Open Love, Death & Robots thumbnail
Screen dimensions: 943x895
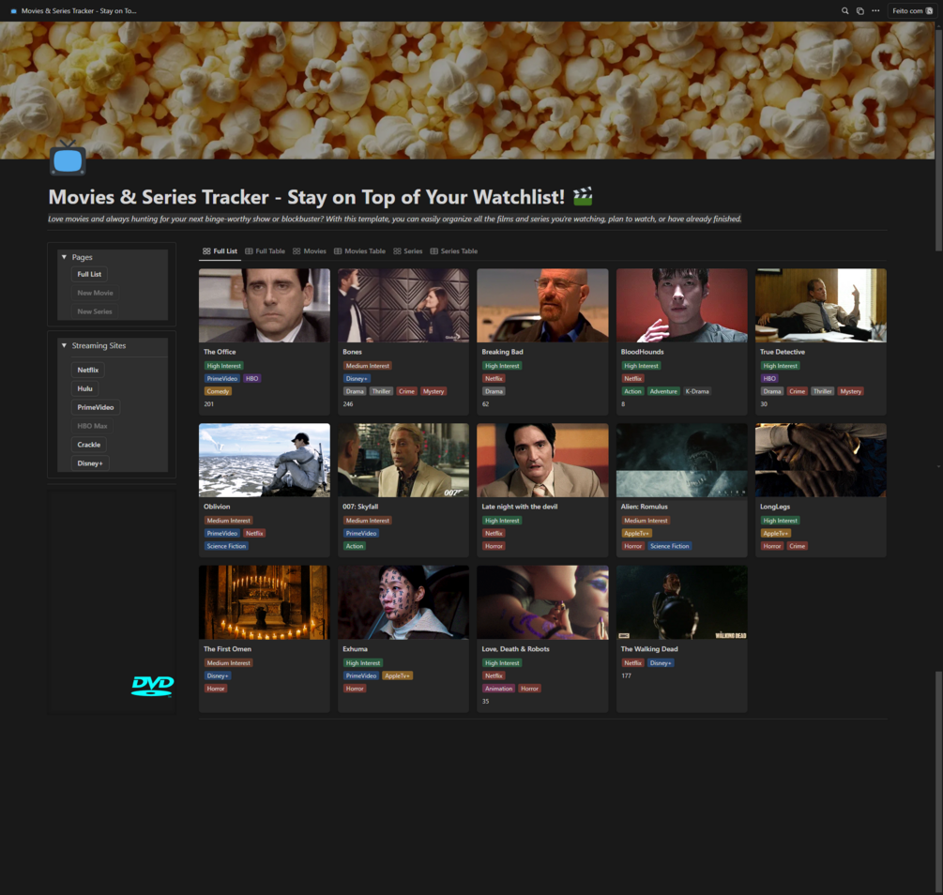pyautogui.click(x=542, y=602)
